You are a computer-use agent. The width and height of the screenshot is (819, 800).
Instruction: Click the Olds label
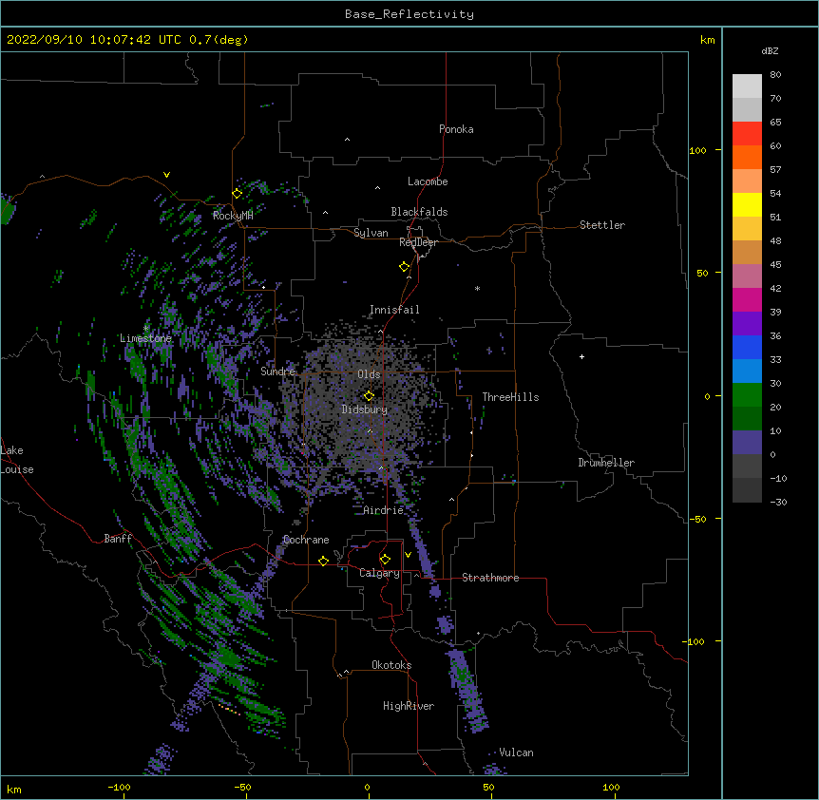tap(369, 374)
